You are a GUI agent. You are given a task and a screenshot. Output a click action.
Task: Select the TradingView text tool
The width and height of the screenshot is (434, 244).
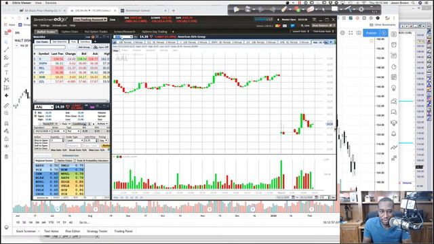click(x=6, y=73)
